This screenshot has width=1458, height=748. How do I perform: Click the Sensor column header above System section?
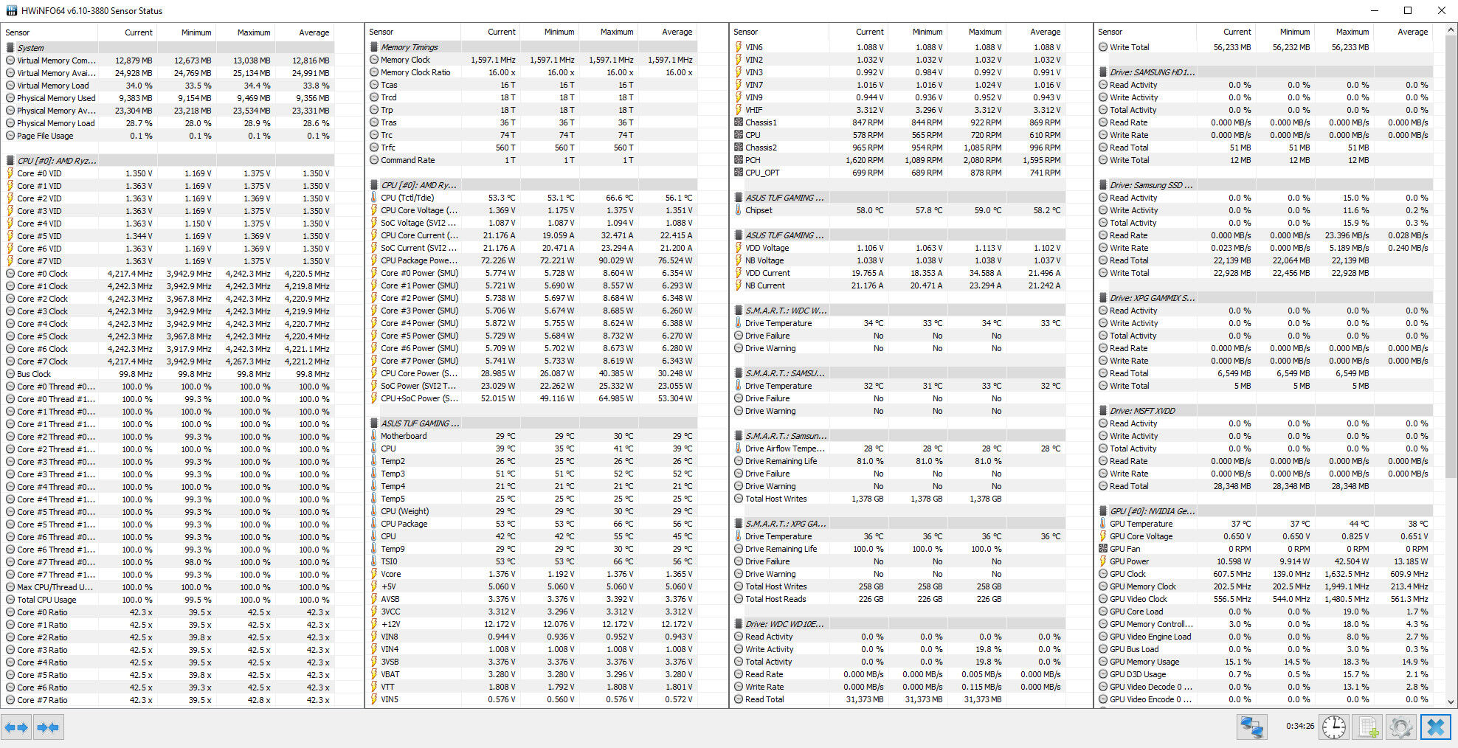49,32
